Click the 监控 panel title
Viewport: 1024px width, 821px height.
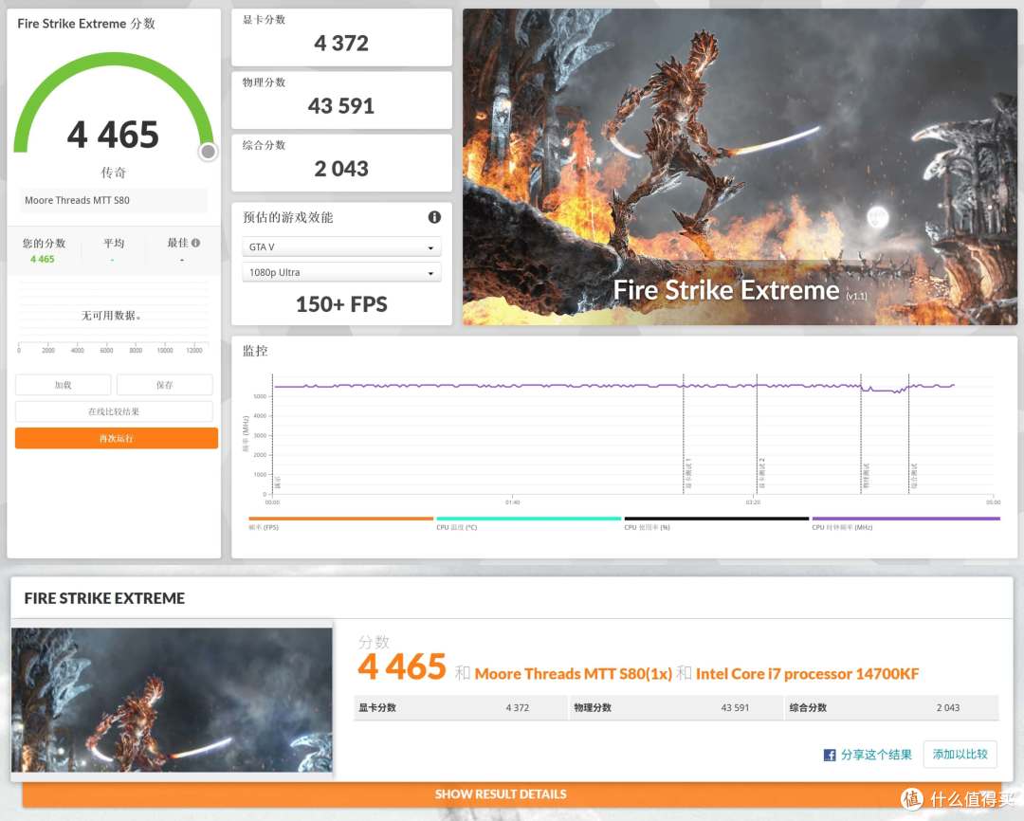pyautogui.click(x=255, y=351)
